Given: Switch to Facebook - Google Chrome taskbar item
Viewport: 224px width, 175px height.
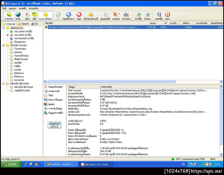Looking at the screenshot, I should 61,165.
